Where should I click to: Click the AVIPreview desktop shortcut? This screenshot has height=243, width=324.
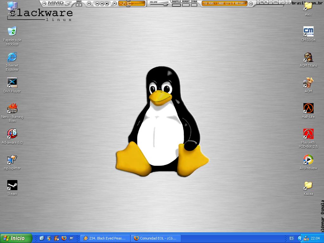(308, 160)
